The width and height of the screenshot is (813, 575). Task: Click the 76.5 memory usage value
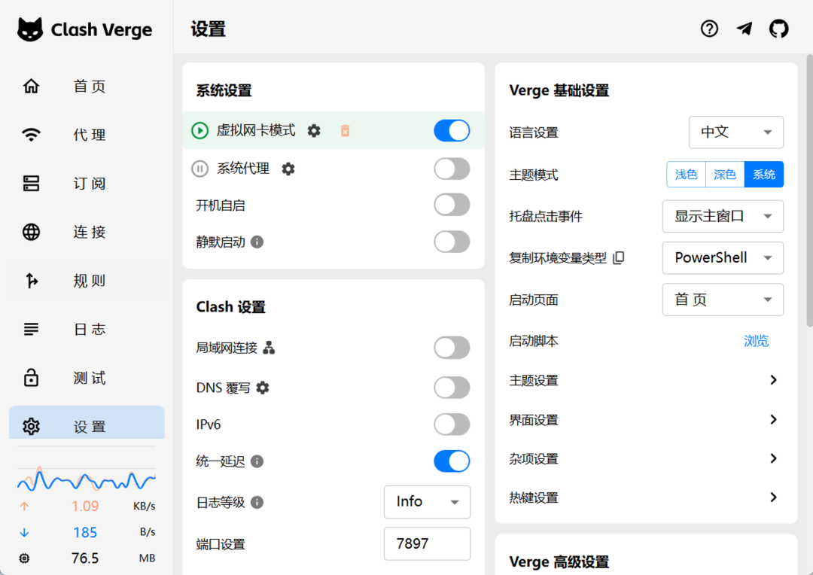point(85,558)
